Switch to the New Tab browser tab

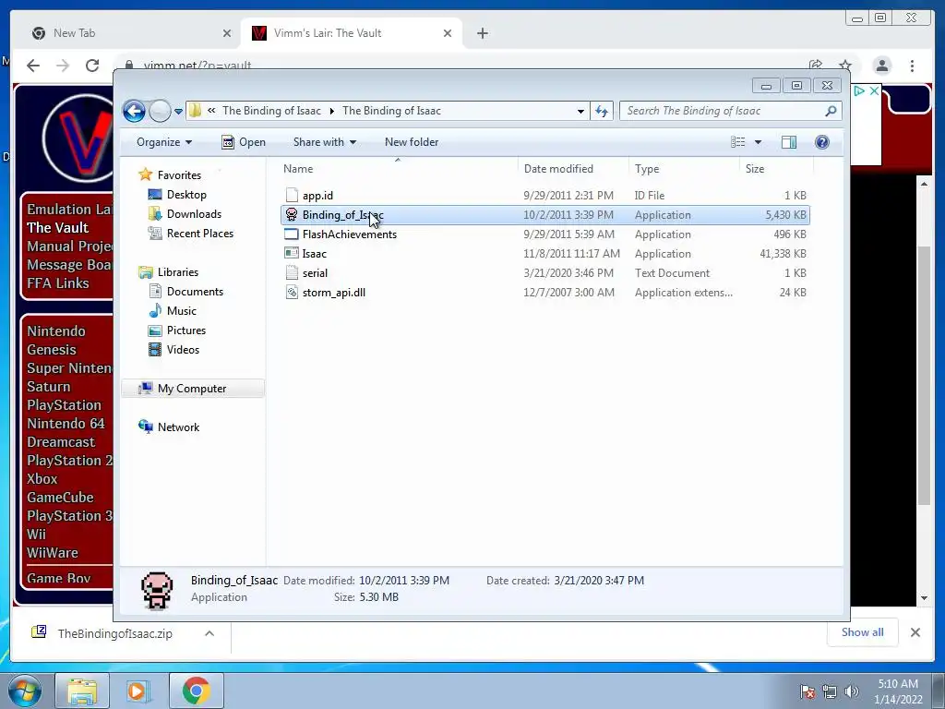tap(74, 33)
